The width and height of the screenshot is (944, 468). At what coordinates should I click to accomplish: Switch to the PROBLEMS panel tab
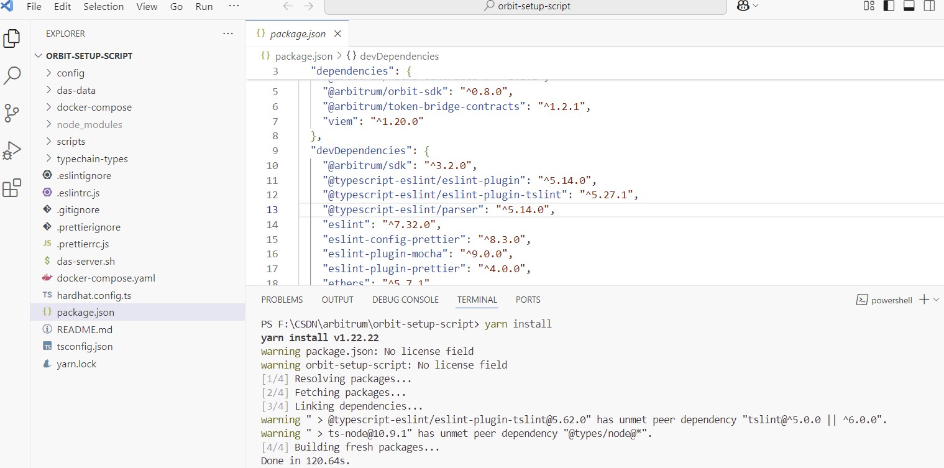[x=282, y=300]
